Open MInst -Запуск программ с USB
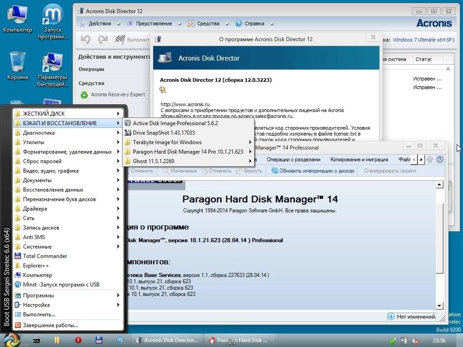 68,285
